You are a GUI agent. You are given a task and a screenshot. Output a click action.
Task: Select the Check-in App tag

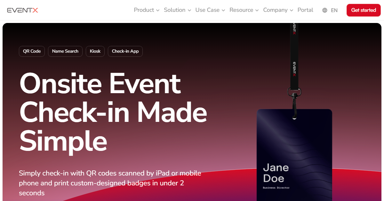(125, 51)
